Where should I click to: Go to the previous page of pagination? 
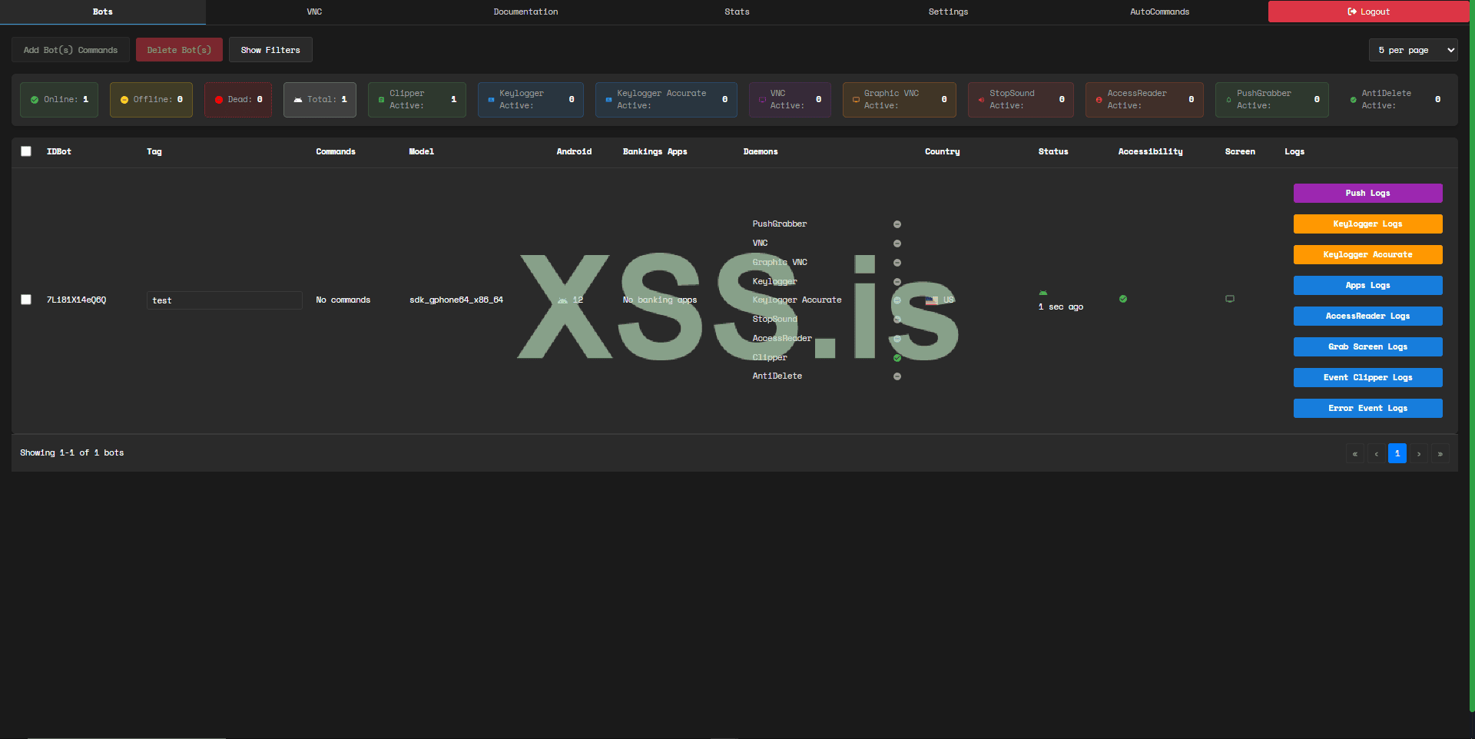[x=1376, y=453]
